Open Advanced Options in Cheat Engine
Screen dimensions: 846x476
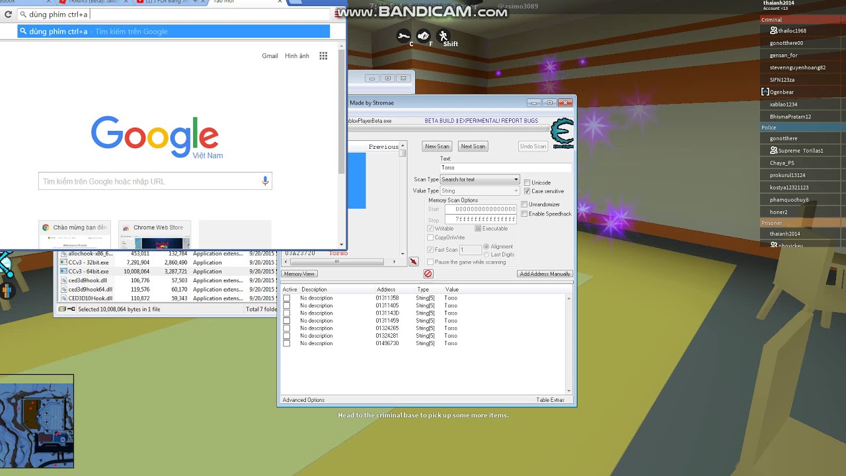(x=303, y=400)
